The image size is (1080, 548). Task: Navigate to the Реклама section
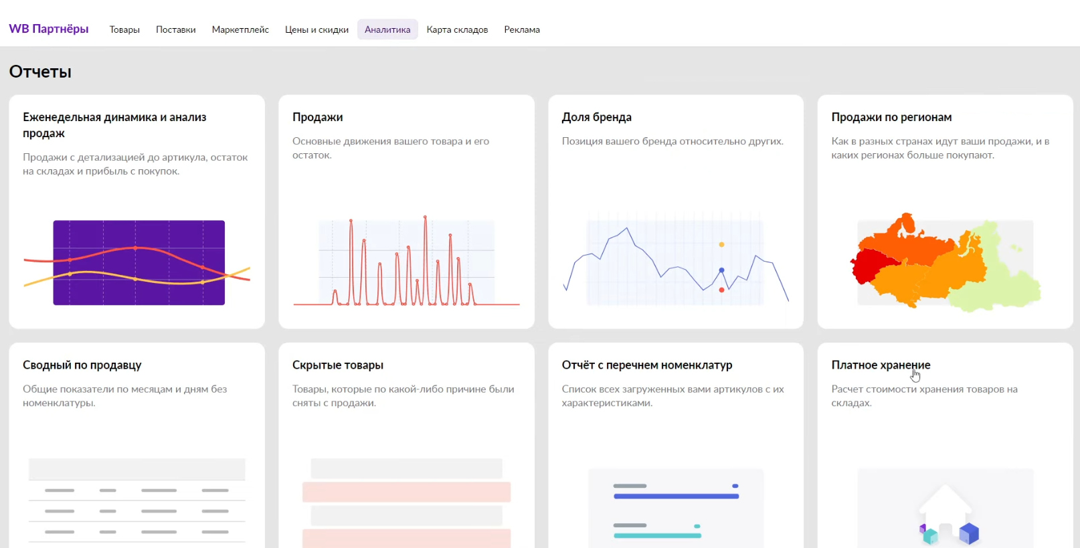click(x=522, y=29)
